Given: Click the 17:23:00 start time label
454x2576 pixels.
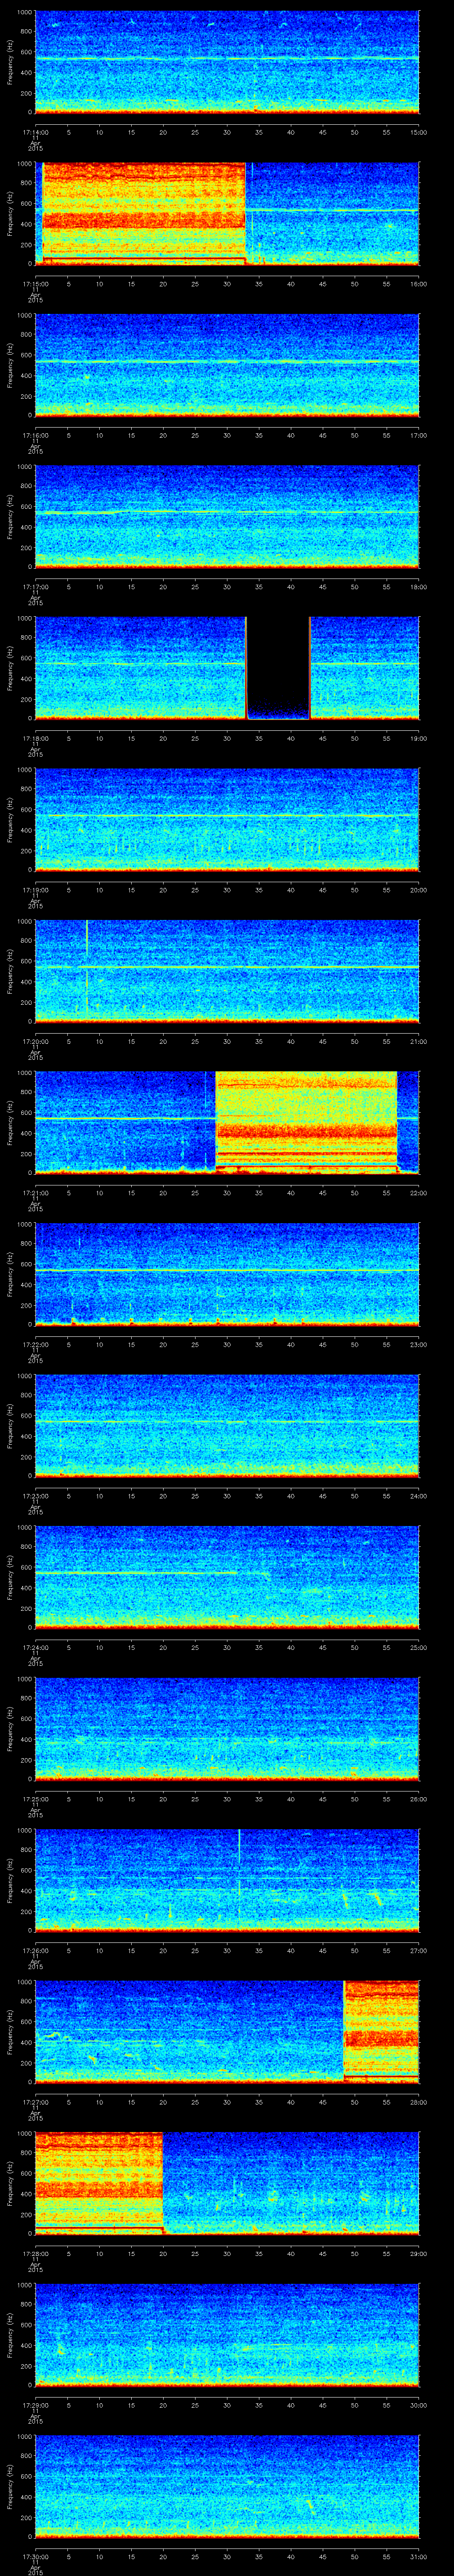Looking at the screenshot, I should pos(35,1496).
